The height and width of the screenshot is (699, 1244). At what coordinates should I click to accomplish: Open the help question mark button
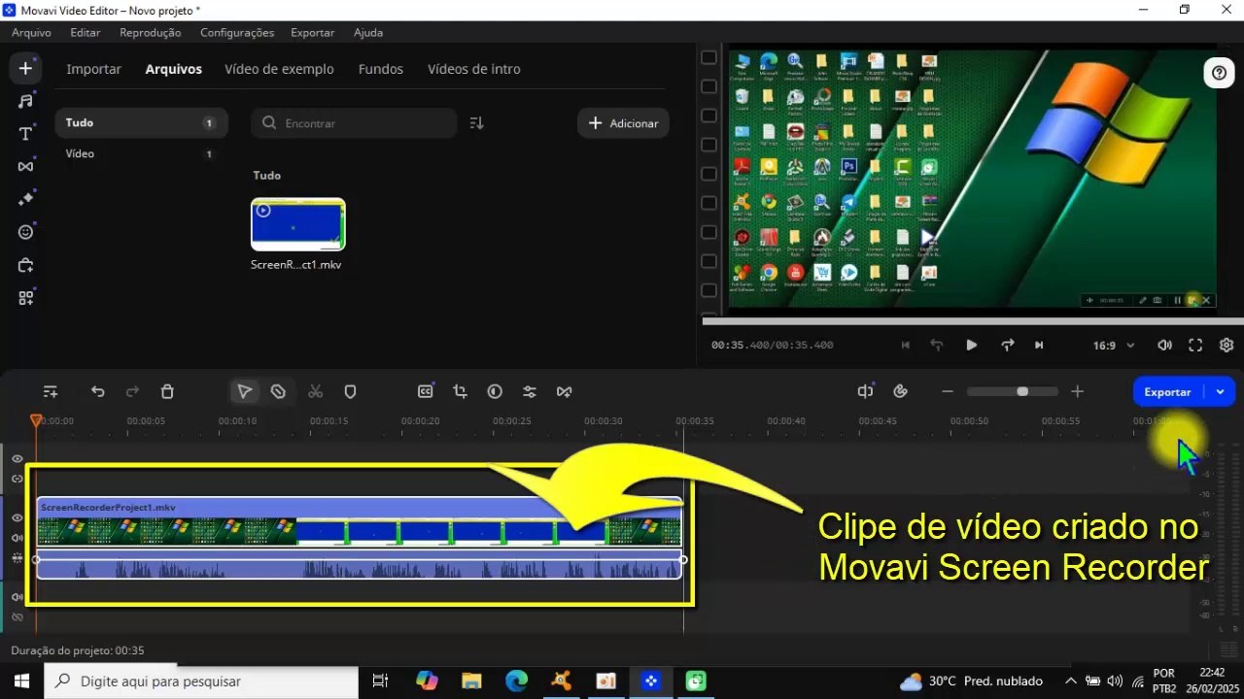(1218, 73)
